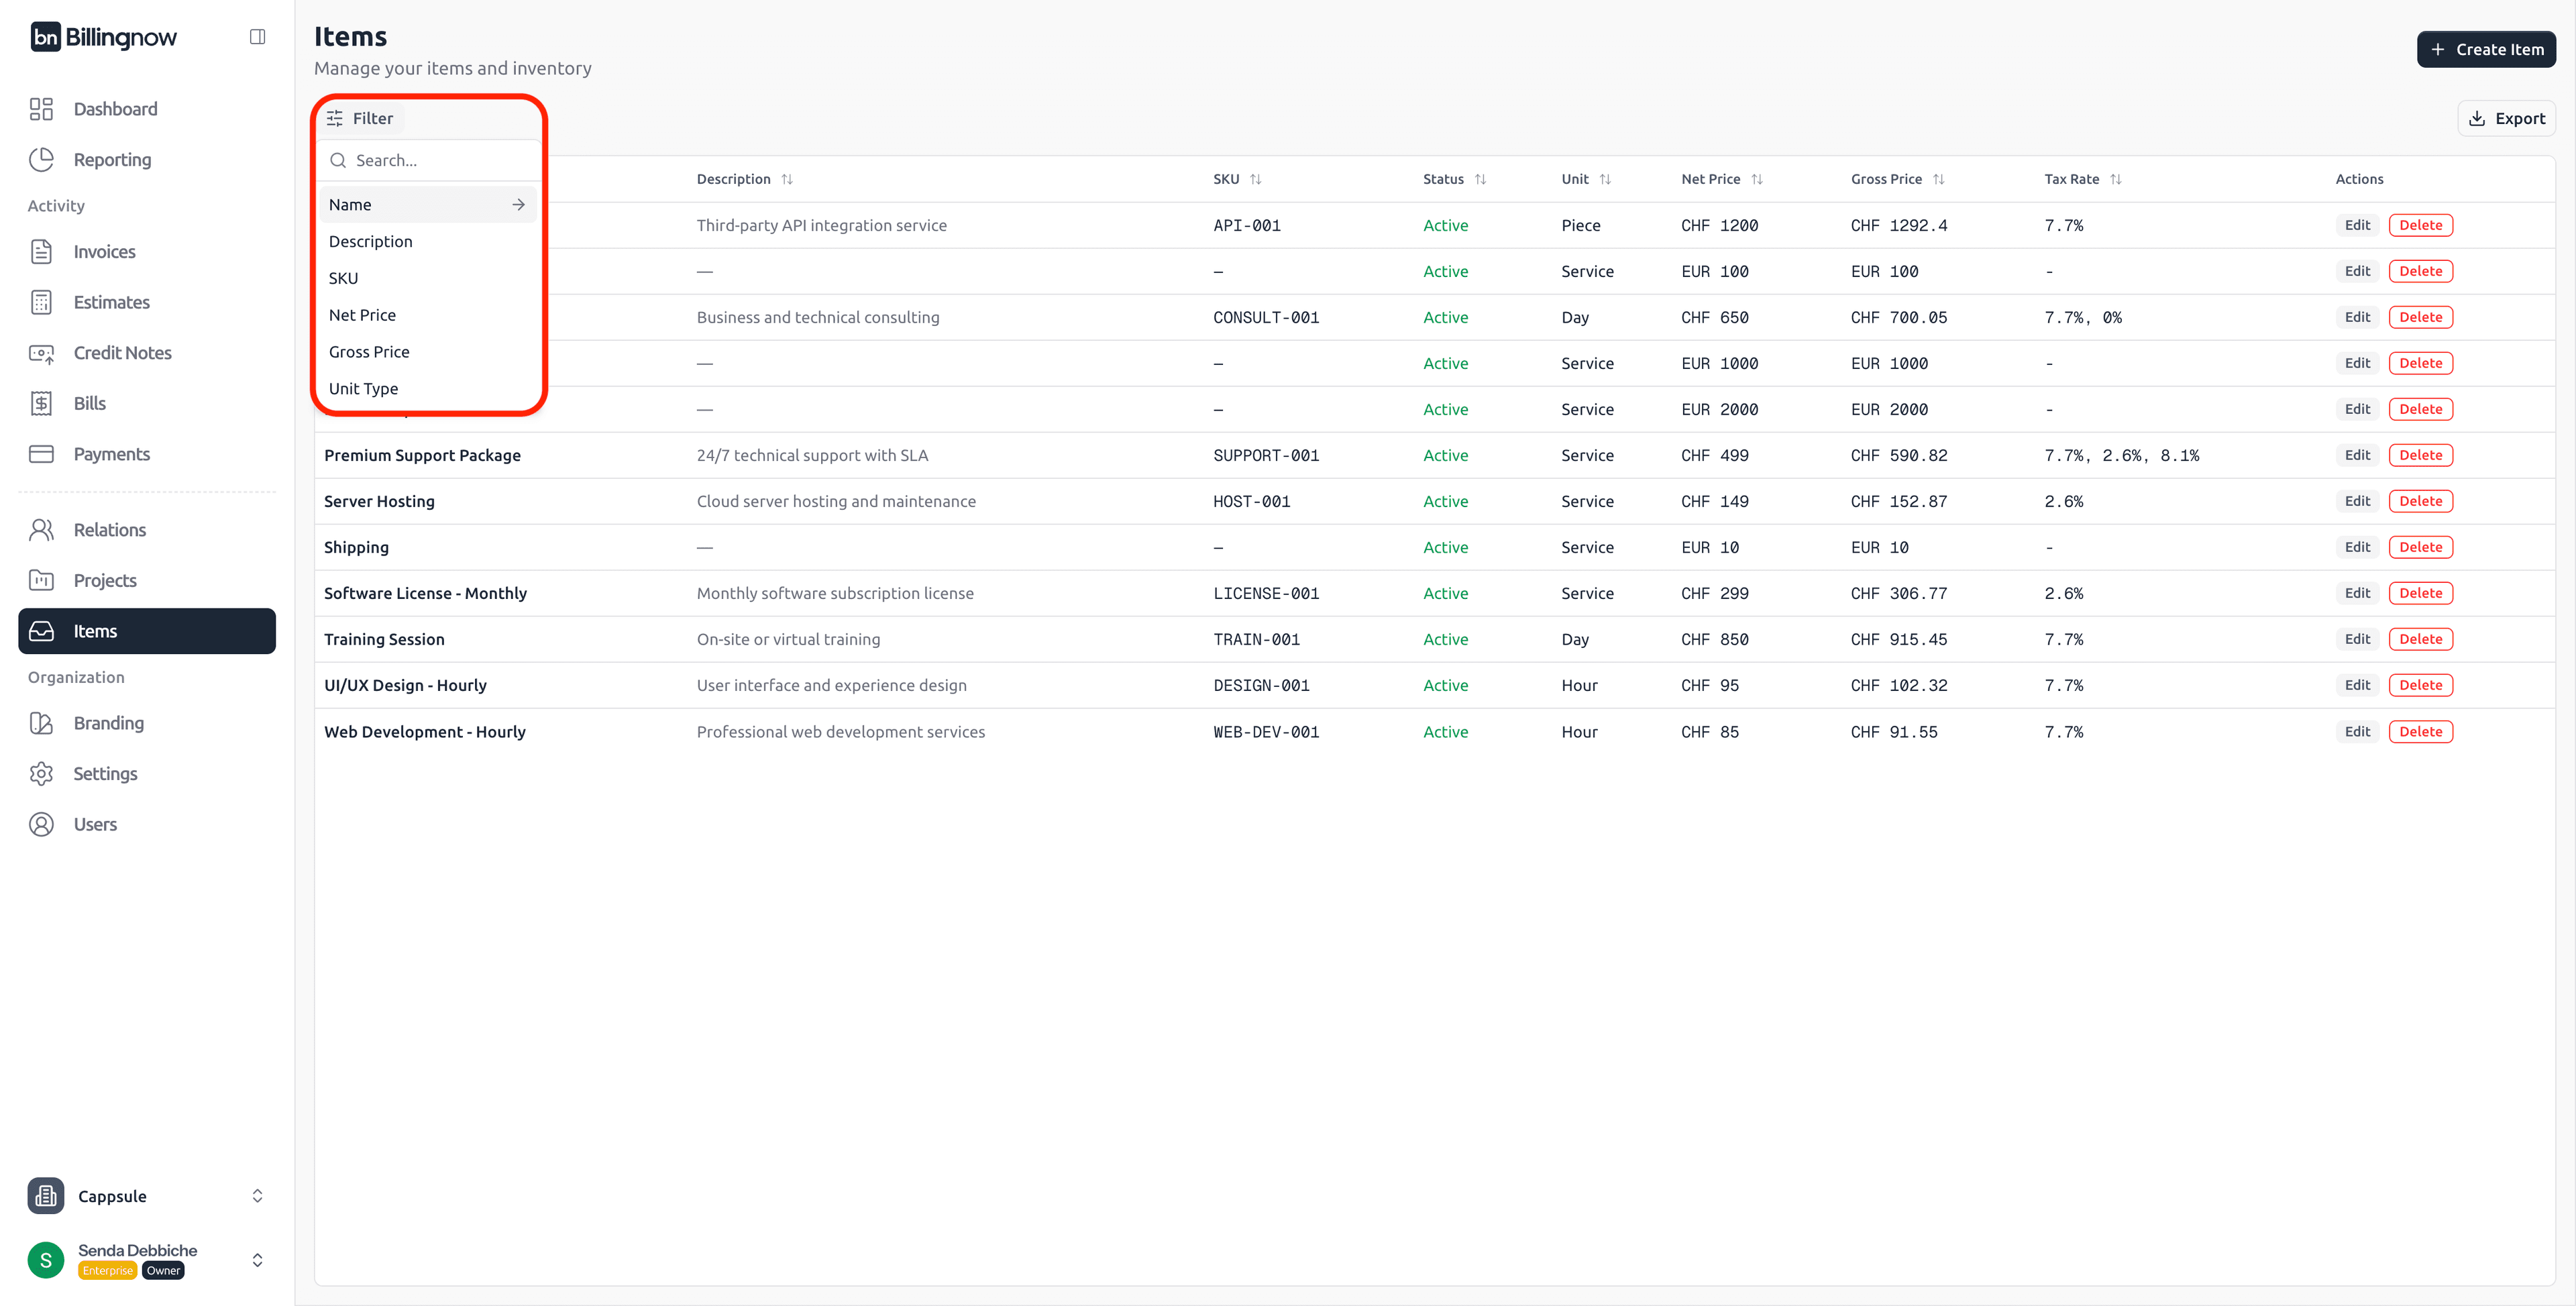Screen dimensions: 2576x1306
Task: Go to Credit Notes in the sidebar
Action: coord(122,353)
